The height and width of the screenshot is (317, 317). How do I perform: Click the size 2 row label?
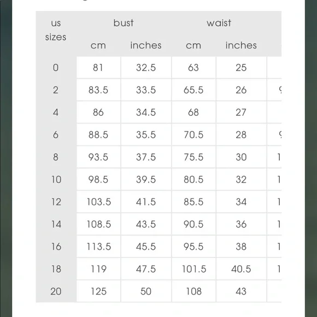(x=56, y=90)
